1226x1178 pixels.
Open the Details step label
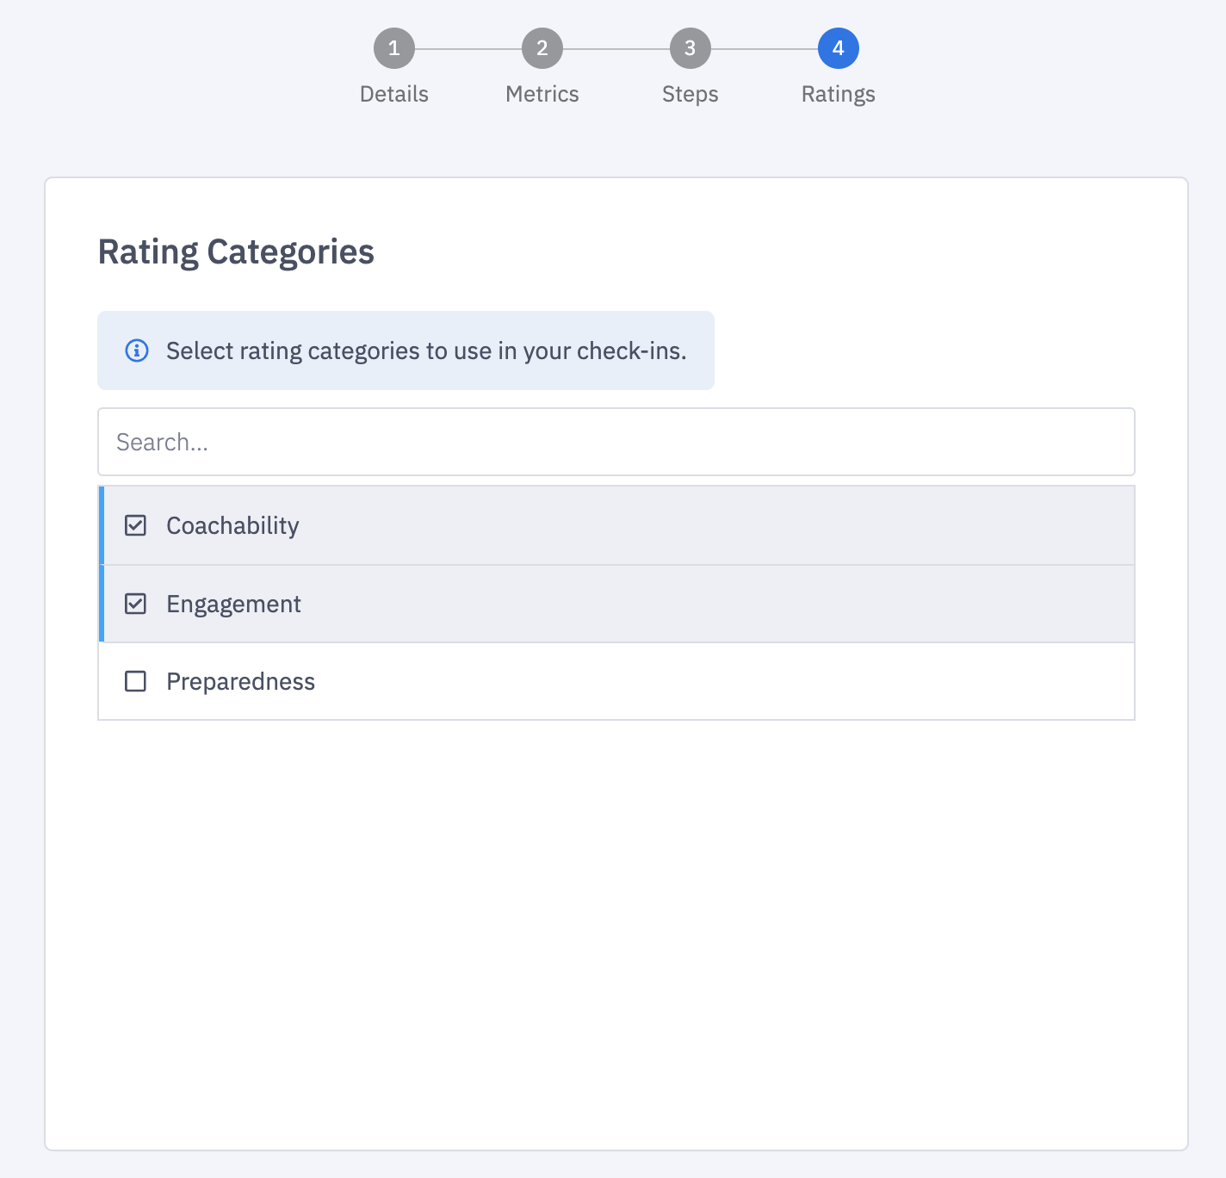point(394,94)
